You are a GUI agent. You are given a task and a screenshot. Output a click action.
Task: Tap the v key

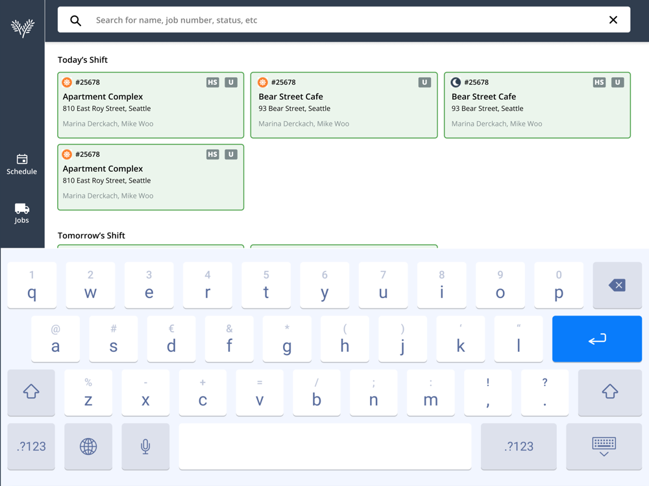tap(260, 392)
